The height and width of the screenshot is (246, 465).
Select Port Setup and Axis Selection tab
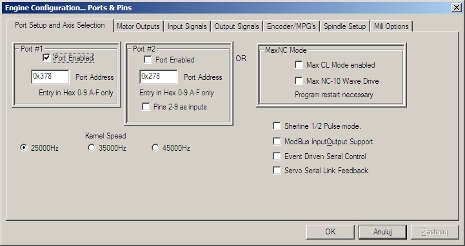click(x=59, y=25)
